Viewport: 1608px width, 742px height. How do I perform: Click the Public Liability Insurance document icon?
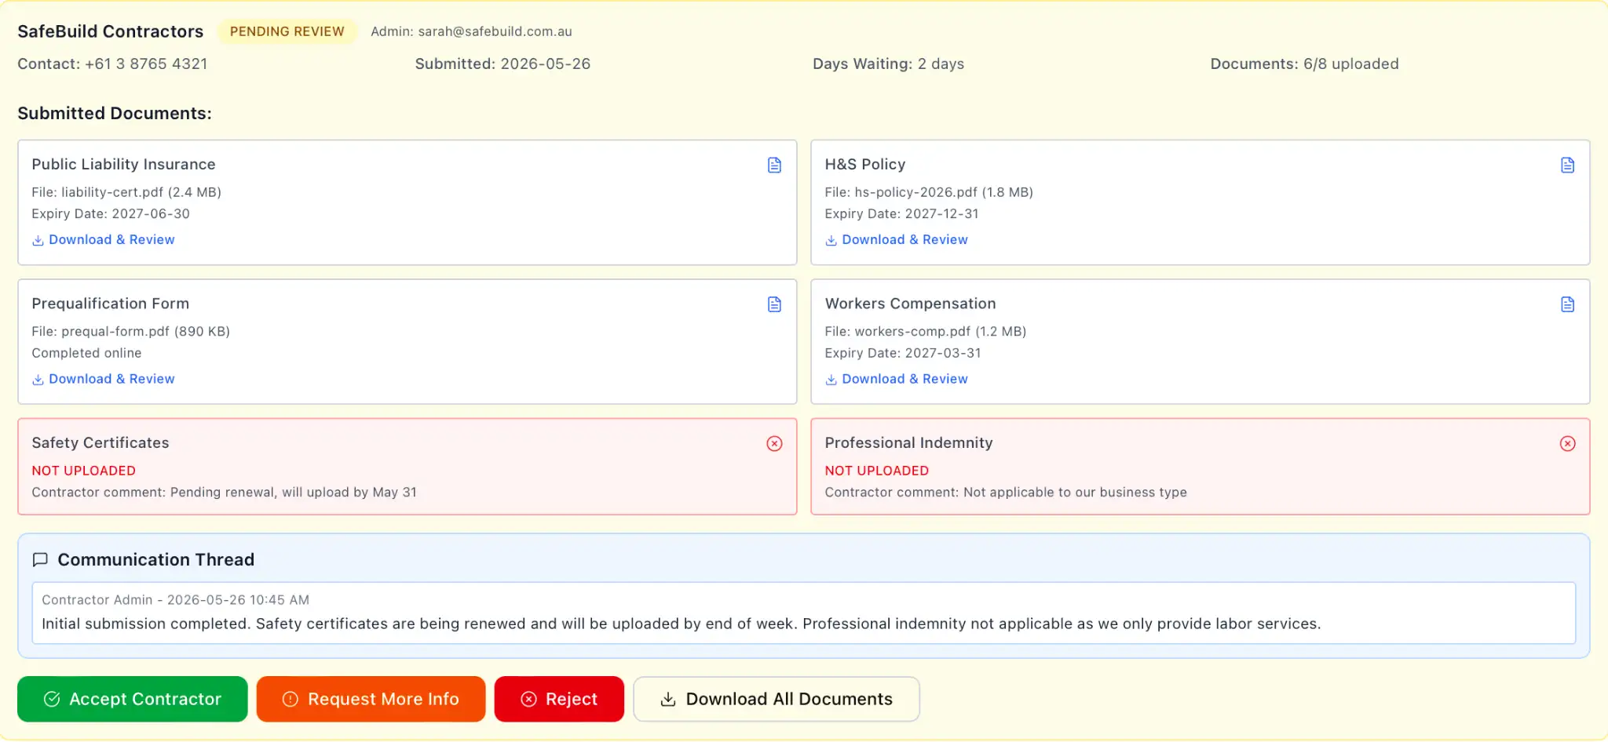click(774, 165)
